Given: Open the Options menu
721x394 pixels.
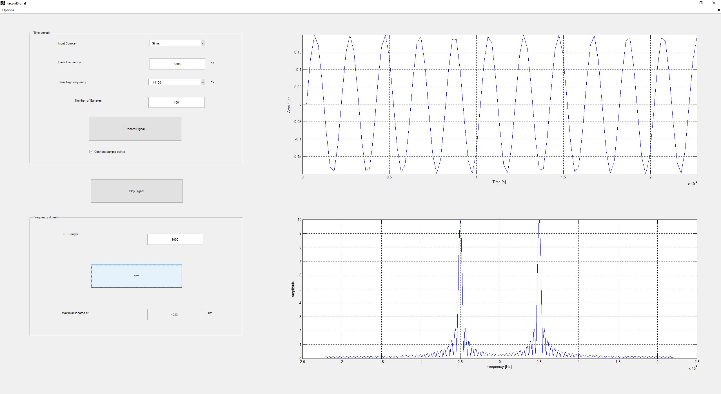Looking at the screenshot, I should coord(8,10).
